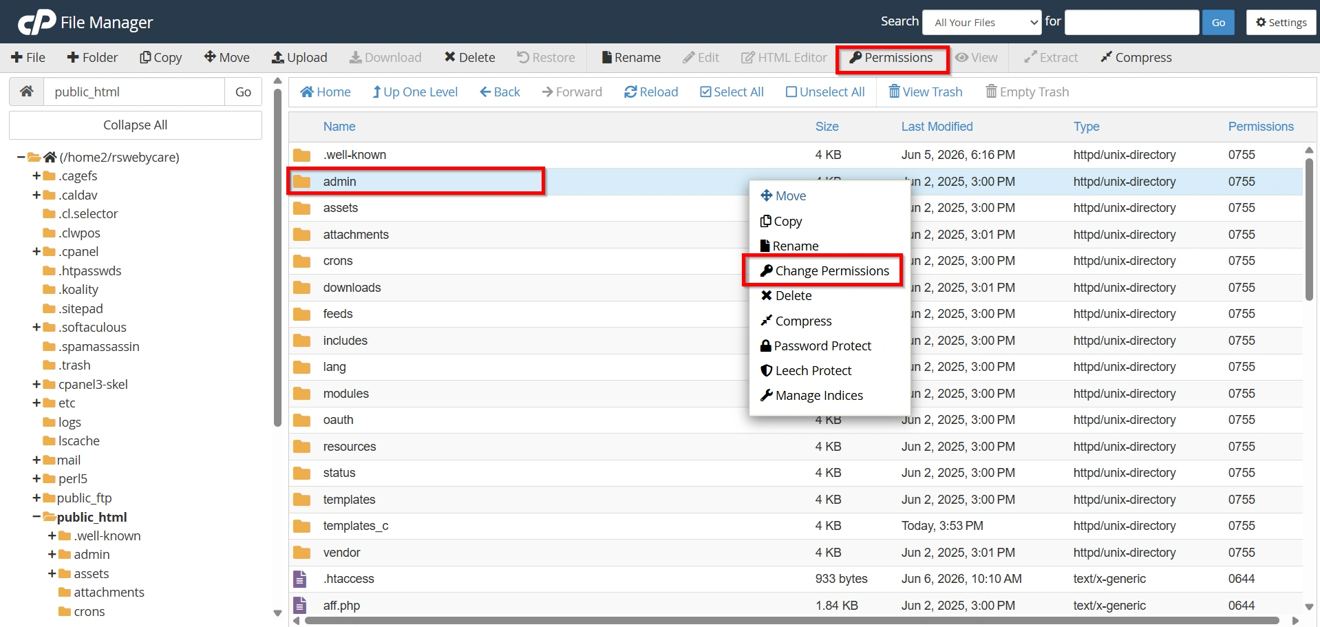Image resolution: width=1320 pixels, height=627 pixels.
Task: Open the Upload tool
Action: point(299,58)
